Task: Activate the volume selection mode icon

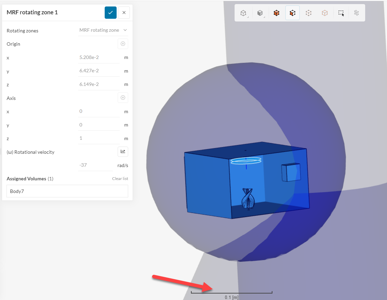Action: [276, 13]
